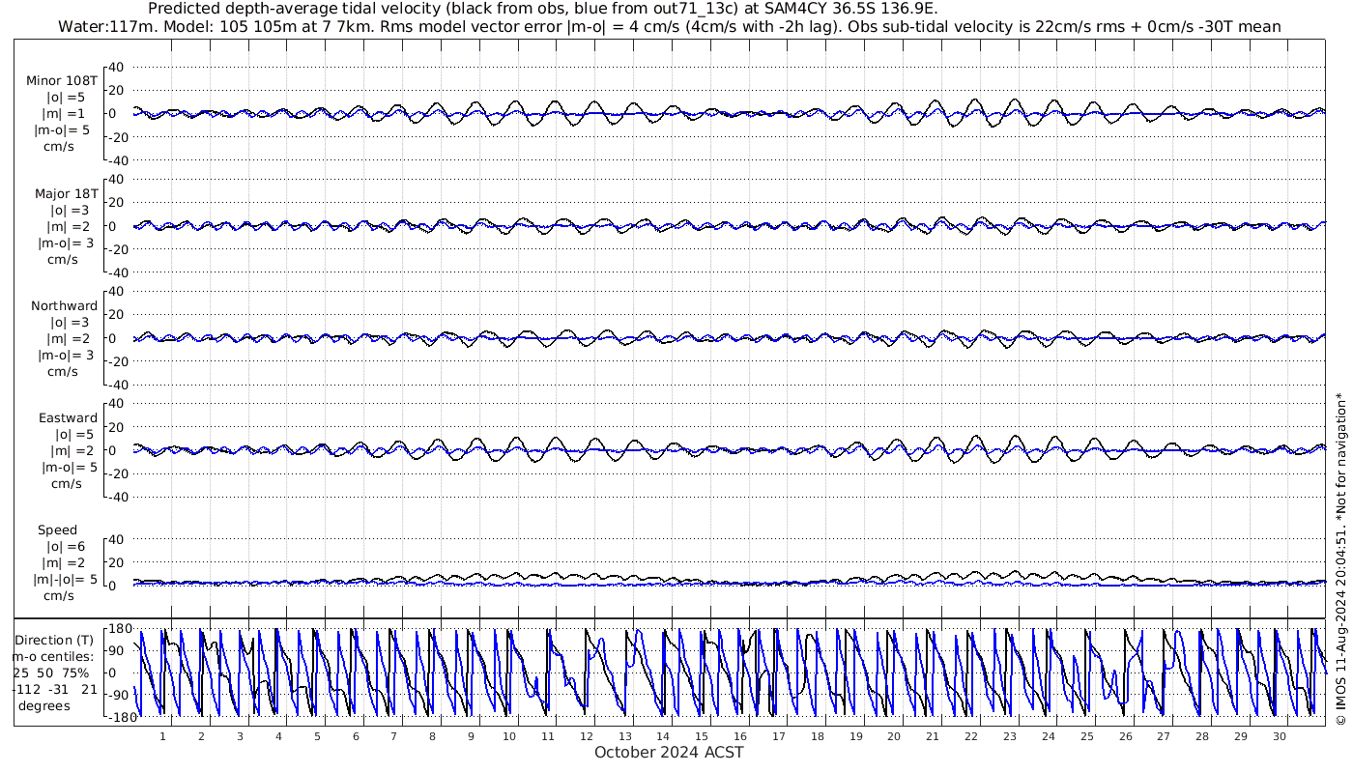This screenshot has width=1353, height=773.
Task: Click the '20' tick of Northward panel
Action: [117, 314]
